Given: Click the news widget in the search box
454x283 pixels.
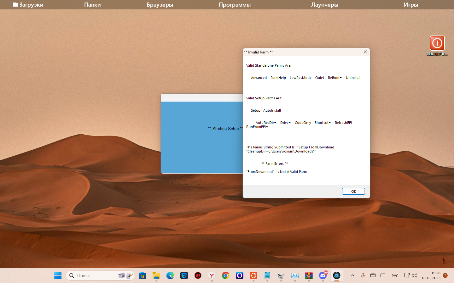Looking at the screenshot, I should (126, 275).
